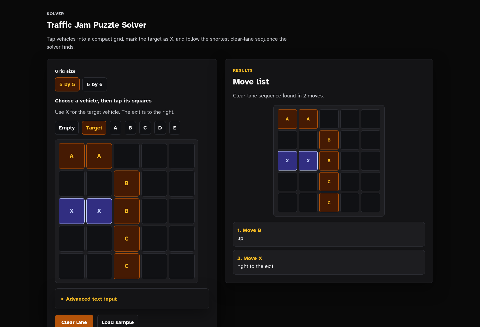
Task: Click 'Choose a vehicle, then tap its squares'
Action: [103, 101]
